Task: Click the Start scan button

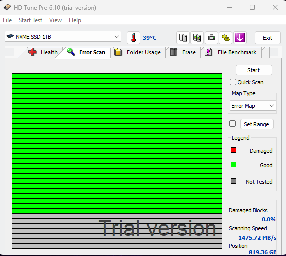Action: pyautogui.click(x=254, y=70)
